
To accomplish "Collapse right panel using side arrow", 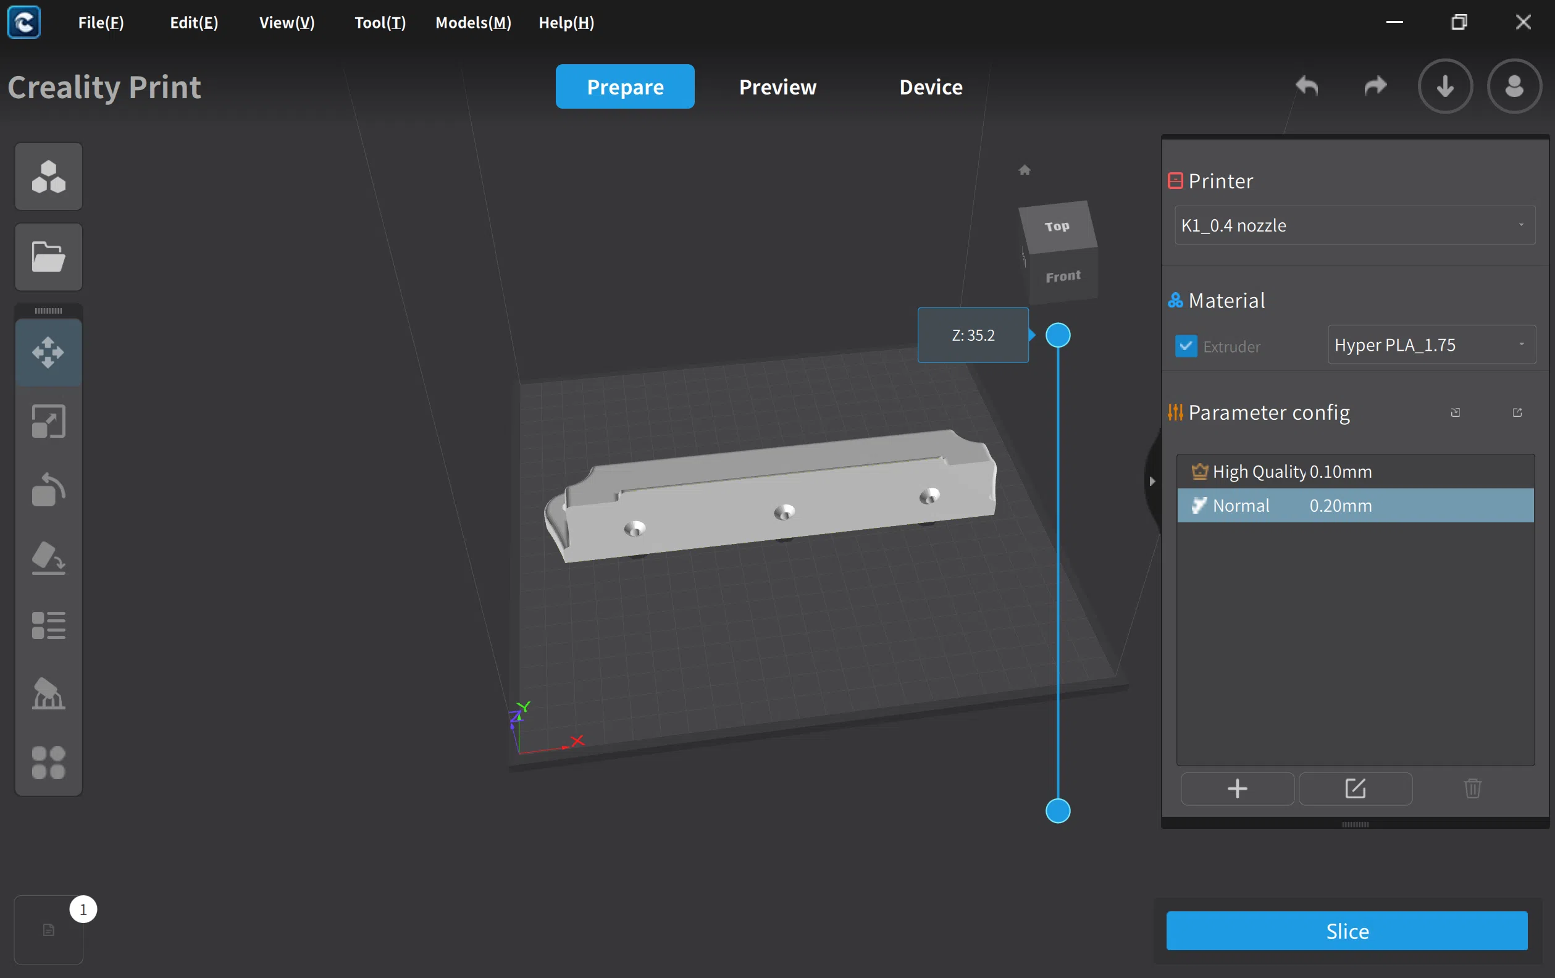I will coord(1152,481).
